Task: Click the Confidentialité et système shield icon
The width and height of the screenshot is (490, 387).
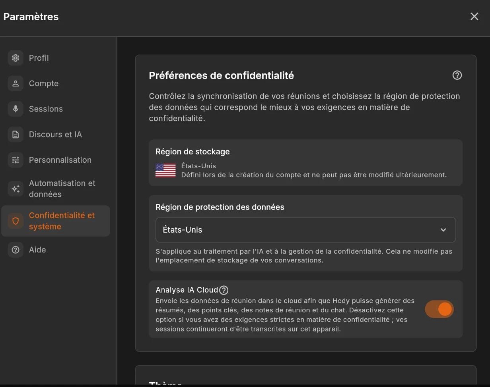Action: [x=16, y=221]
